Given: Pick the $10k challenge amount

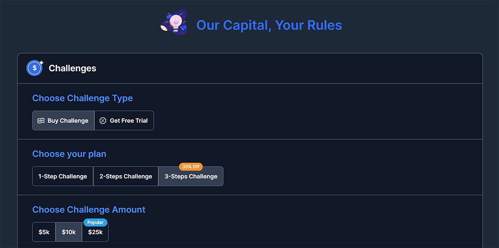Looking at the screenshot, I should click(x=69, y=232).
